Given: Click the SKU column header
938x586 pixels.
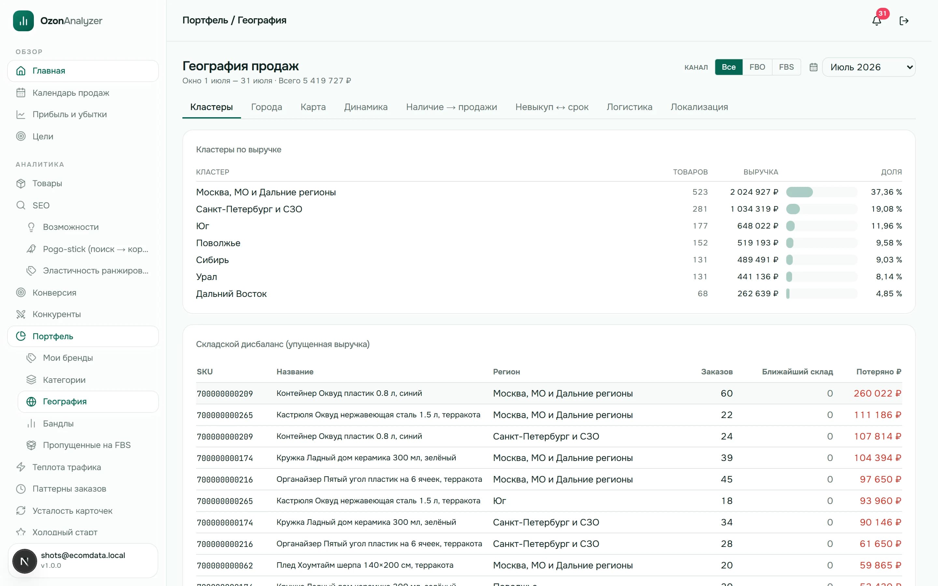Looking at the screenshot, I should pos(205,372).
